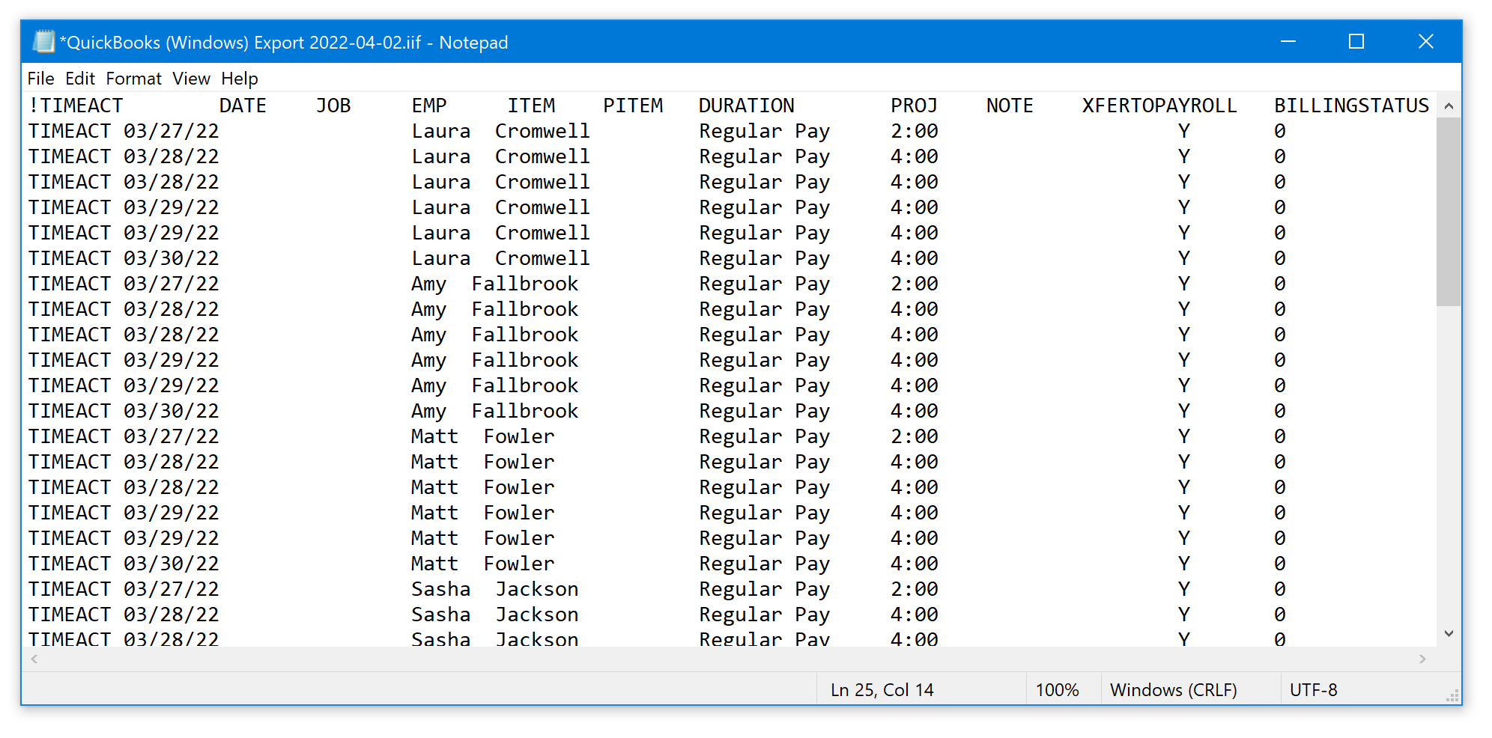Click 'Ln 25, Col 14' in the status bar
This screenshot has width=1492, height=738.
click(x=882, y=690)
